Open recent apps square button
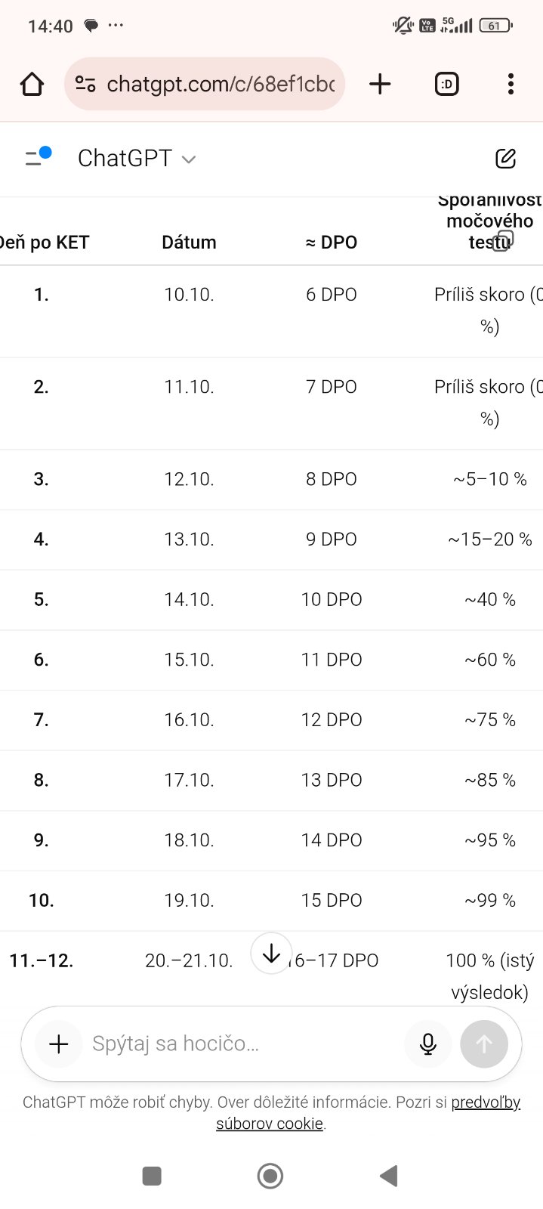Viewport: 543px width, 1209px height. click(x=152, y=1176)
